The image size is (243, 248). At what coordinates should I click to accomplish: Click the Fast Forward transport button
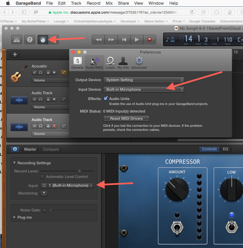coord(111,40)
